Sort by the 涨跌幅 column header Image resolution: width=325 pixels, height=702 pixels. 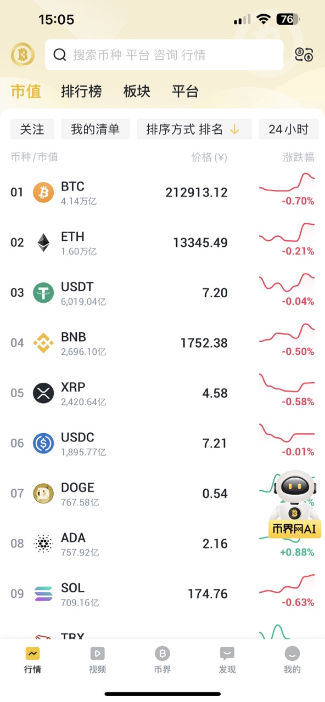[x=299, y=157]
